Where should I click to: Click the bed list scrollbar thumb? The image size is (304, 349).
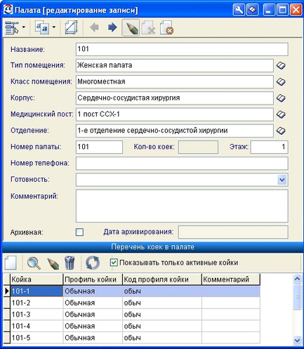[297, 297]
